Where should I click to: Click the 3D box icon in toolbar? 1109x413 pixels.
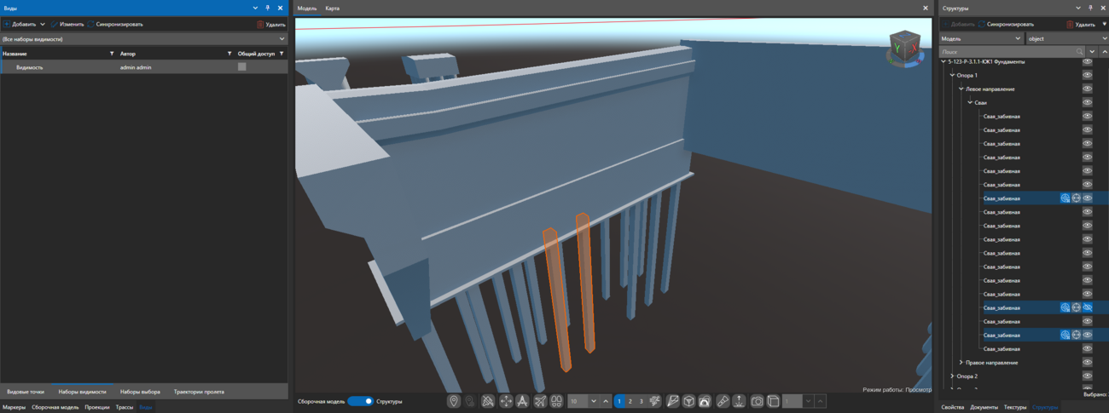(x=688, y=401)
